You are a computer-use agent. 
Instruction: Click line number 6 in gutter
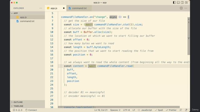pos(52,17)
